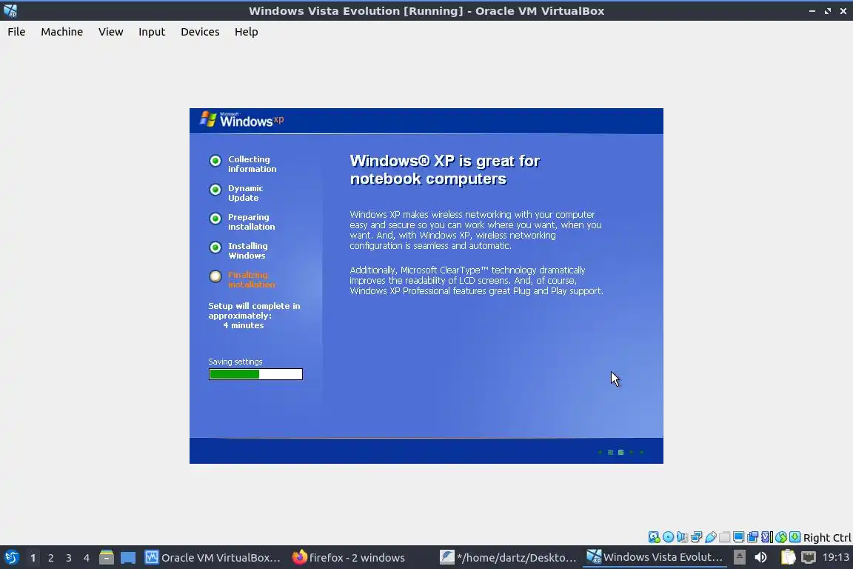Click the audio status icon in VirtualBox
The image size is (853, 569).
(x=682, y=537)
